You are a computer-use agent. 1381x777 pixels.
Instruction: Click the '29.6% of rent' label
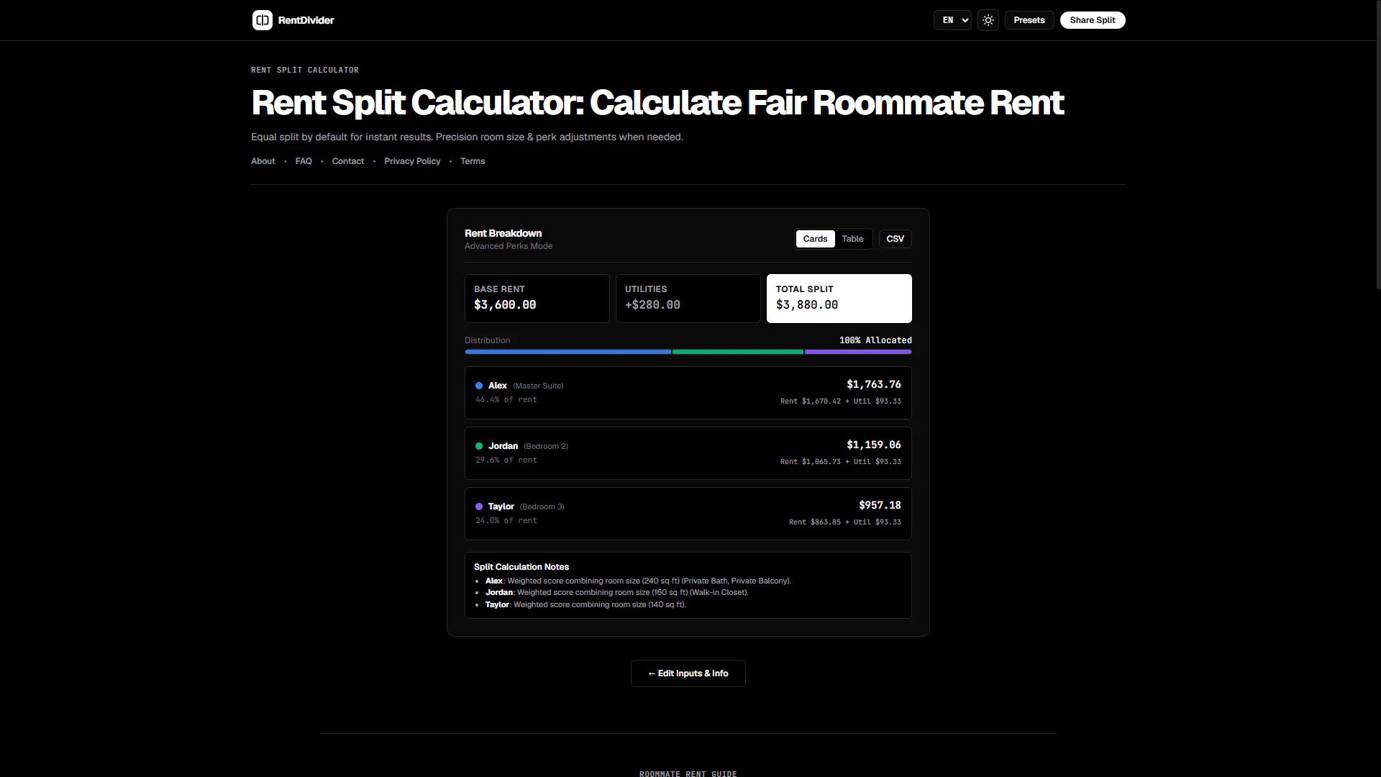(506, 460)
